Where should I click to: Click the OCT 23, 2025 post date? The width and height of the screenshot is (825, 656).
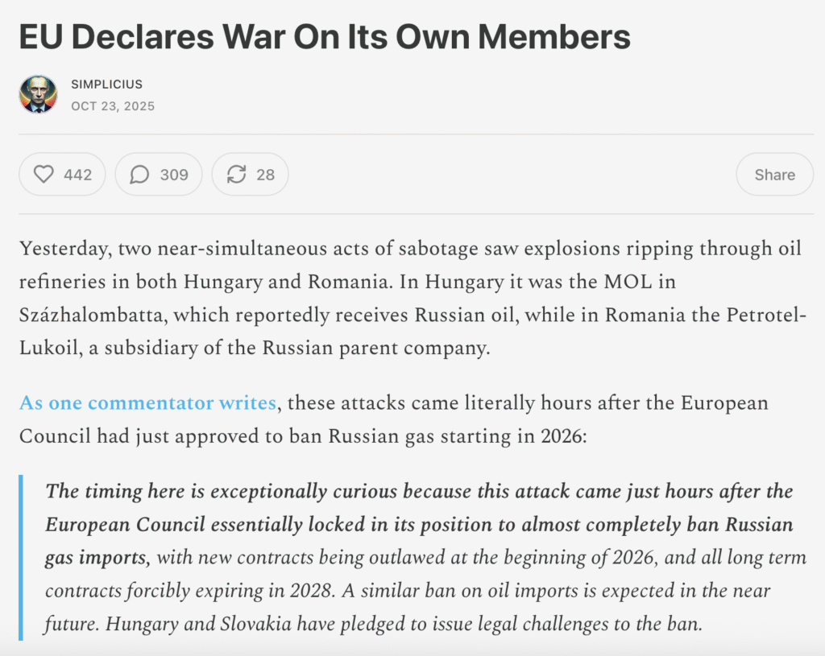(x=113, y=106)
